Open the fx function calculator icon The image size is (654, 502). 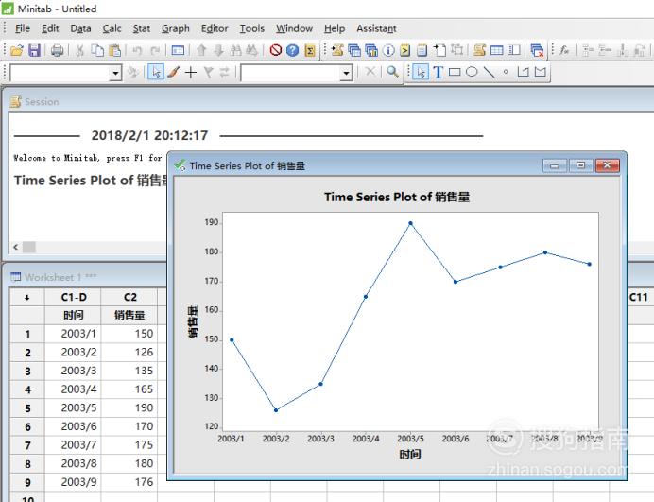click(564, 50)
